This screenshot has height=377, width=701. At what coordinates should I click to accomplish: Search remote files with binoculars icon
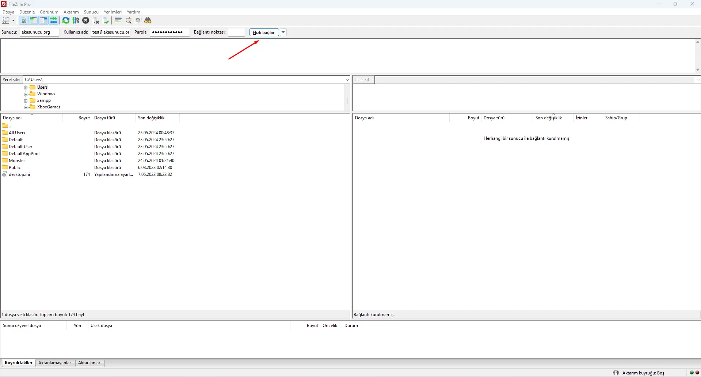click(x=148, y=20)
